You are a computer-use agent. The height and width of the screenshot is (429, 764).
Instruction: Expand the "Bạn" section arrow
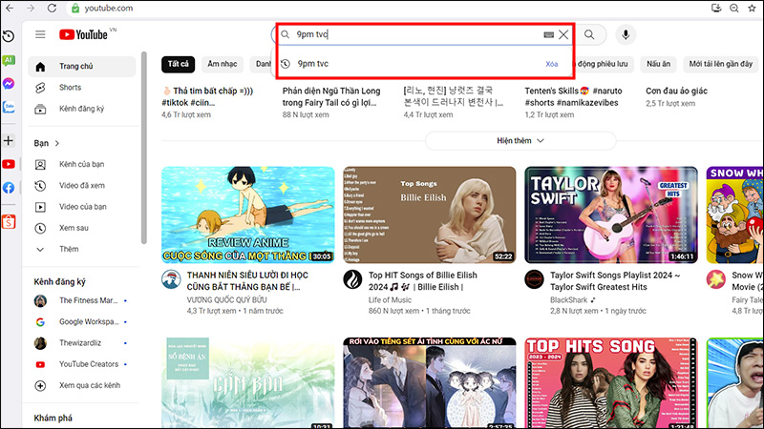[57, 143]
